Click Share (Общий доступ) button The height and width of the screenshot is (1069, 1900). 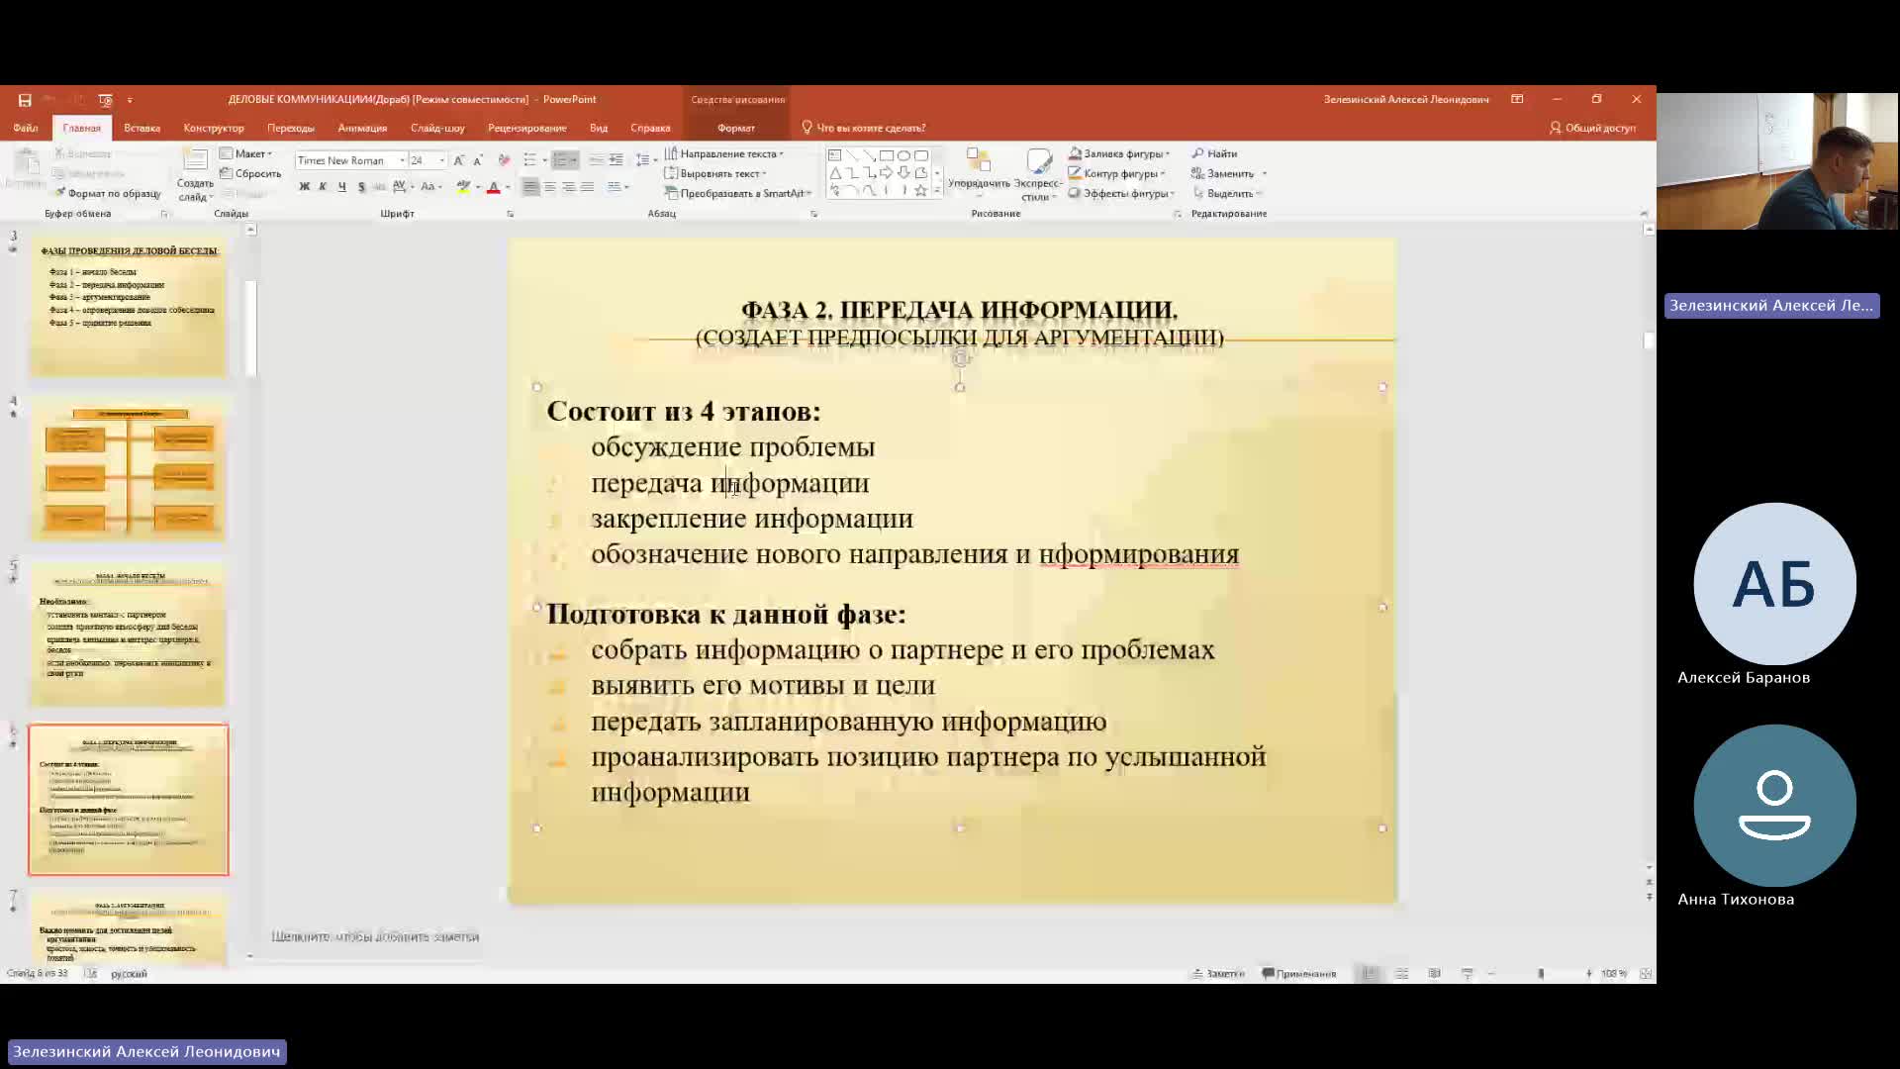[x=1592, y=128]
